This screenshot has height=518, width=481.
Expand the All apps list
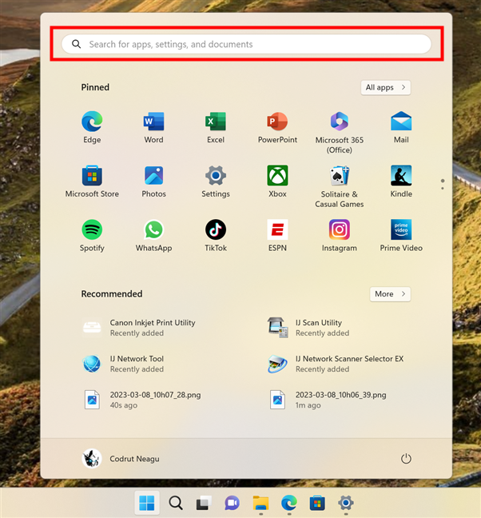[x=386, y=88]
